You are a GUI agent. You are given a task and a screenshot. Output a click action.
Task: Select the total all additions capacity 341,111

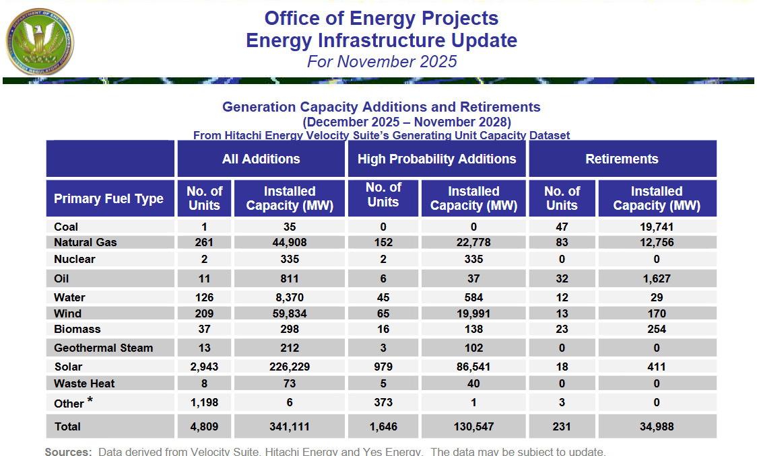tap(289, 426)
